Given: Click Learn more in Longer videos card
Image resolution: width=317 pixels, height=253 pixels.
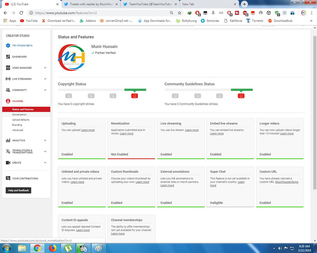Looking at the screenshot, I should click(287, 134).
